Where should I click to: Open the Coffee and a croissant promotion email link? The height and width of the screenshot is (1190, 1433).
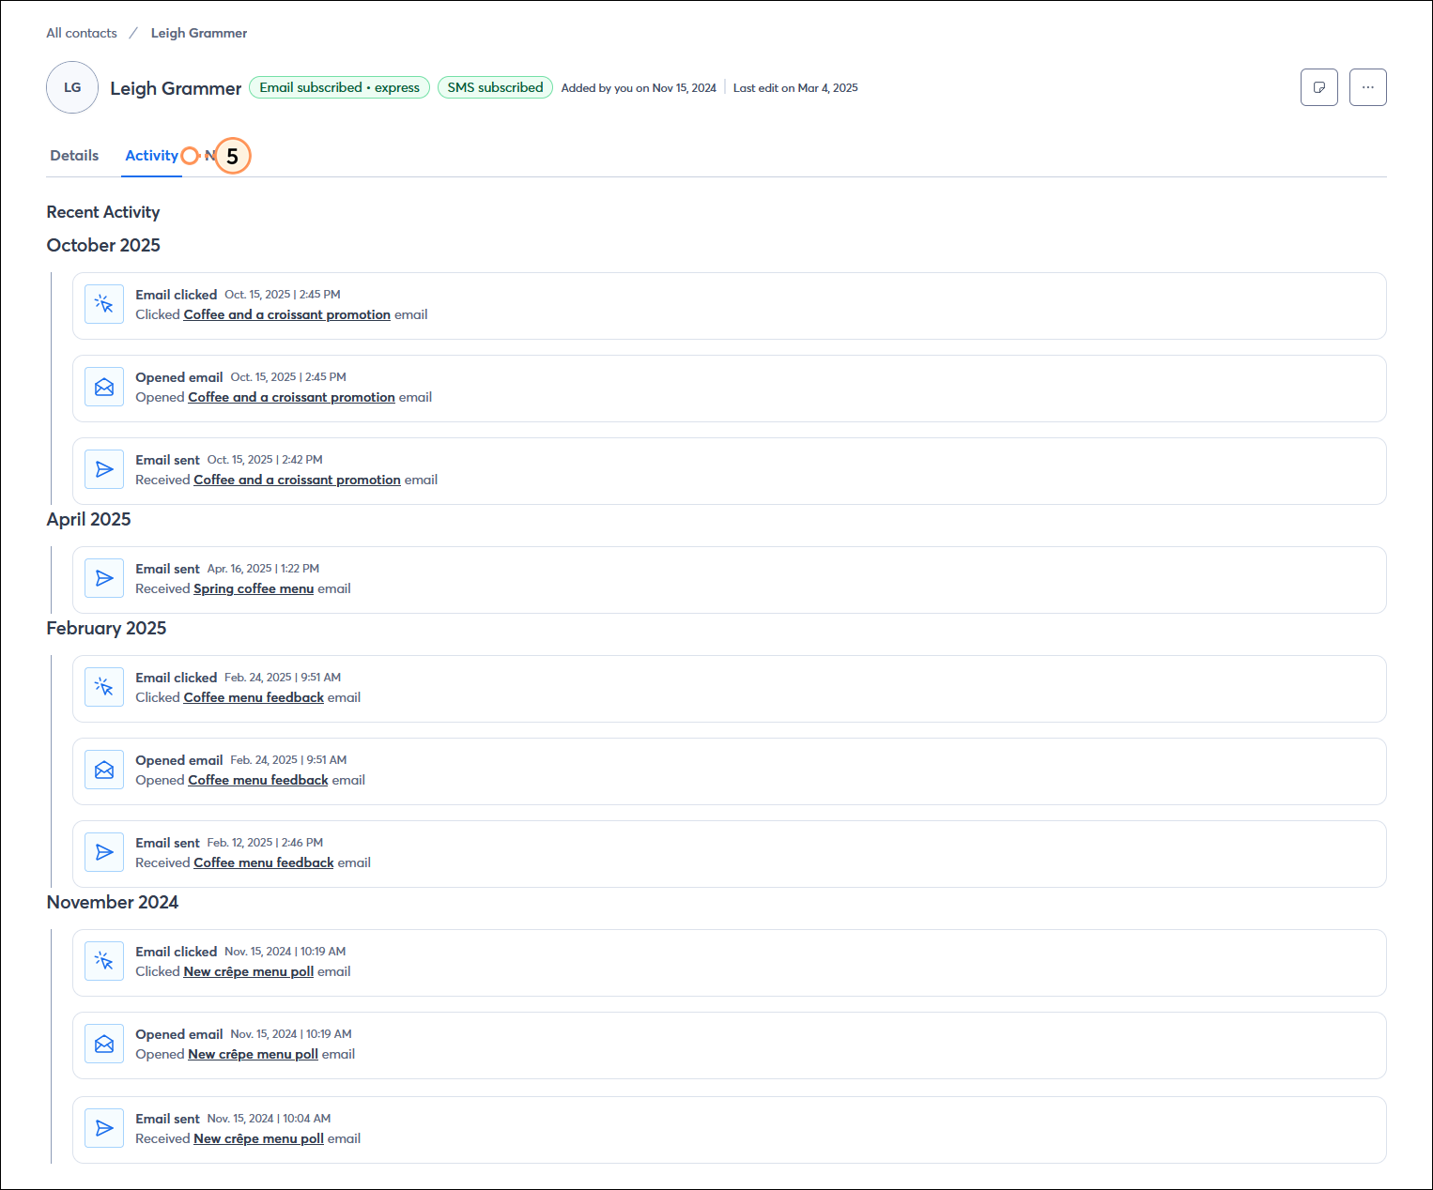(287, 314)
